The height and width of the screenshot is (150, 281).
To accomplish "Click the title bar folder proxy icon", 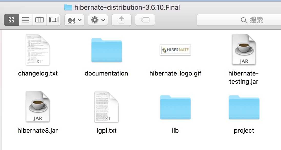I will (x=68, y=7).
